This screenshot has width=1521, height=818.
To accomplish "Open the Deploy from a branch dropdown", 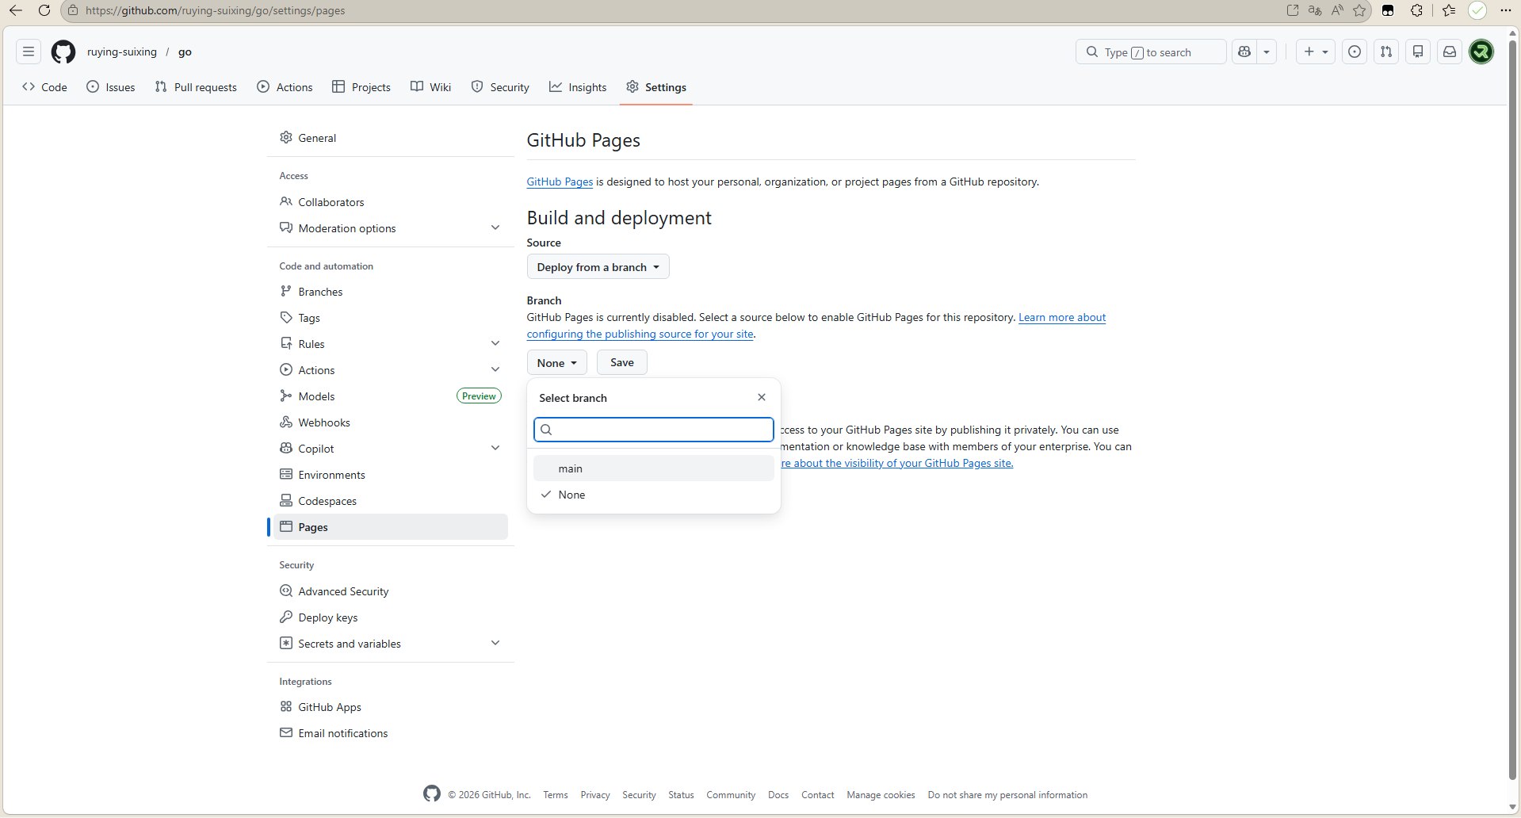I will (x=598, y=266).
